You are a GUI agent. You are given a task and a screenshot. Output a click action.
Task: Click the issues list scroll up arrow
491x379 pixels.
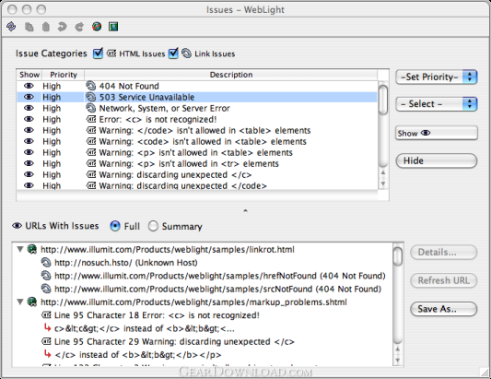click(382, 172)
